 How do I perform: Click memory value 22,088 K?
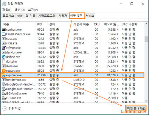pos(112,57)
